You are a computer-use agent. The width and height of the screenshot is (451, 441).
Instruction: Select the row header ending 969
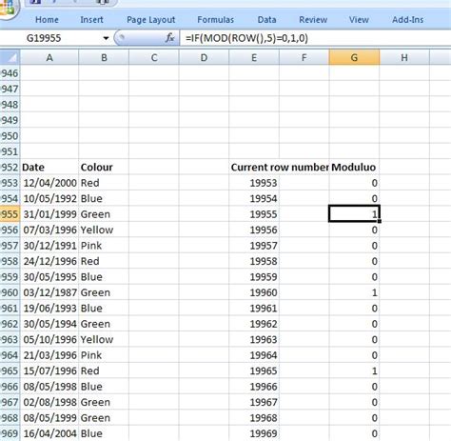pyautogui.click(x=10, y=433)
